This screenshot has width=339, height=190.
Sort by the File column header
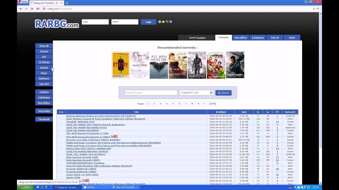coord(136,112)
